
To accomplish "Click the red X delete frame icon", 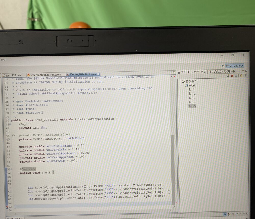I will click(x=232, y=76).
